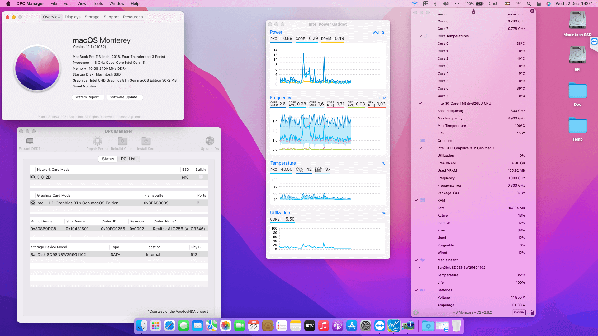The height and width of the screenshot is (336, 598).
Task: Open Podcasts from the dock
Action: 338,326
